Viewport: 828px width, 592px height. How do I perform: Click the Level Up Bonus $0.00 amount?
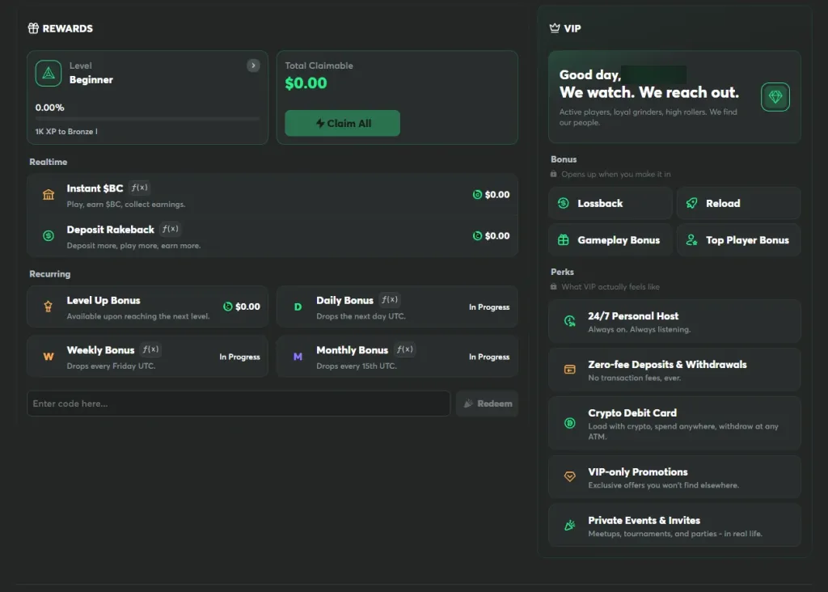click(x=241, y=307)
